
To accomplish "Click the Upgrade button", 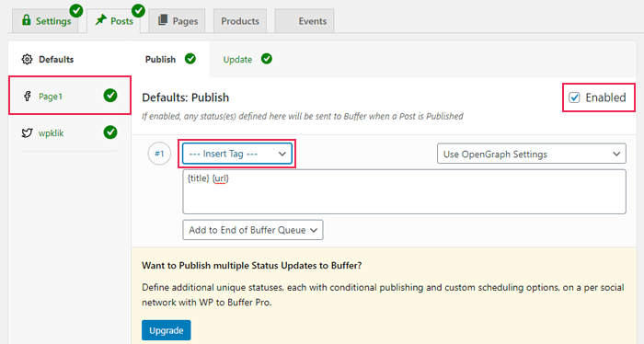I will pyautogui.click(x=166, y=330).
